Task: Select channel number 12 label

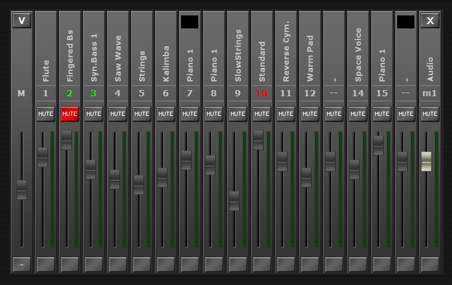Action: [x=310, y=93]
